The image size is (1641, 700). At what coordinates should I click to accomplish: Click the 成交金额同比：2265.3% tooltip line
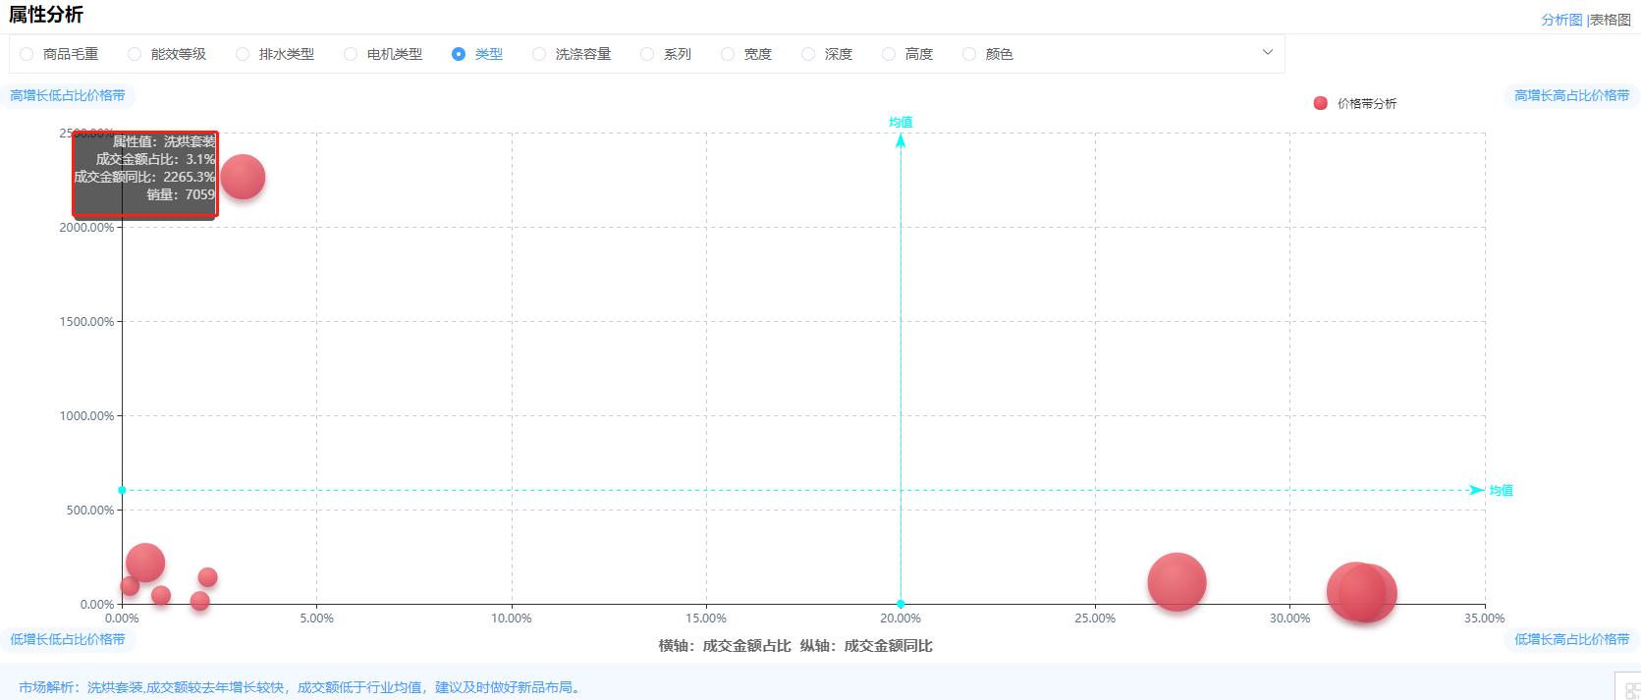pyautogui.click(x=144, y=177)
